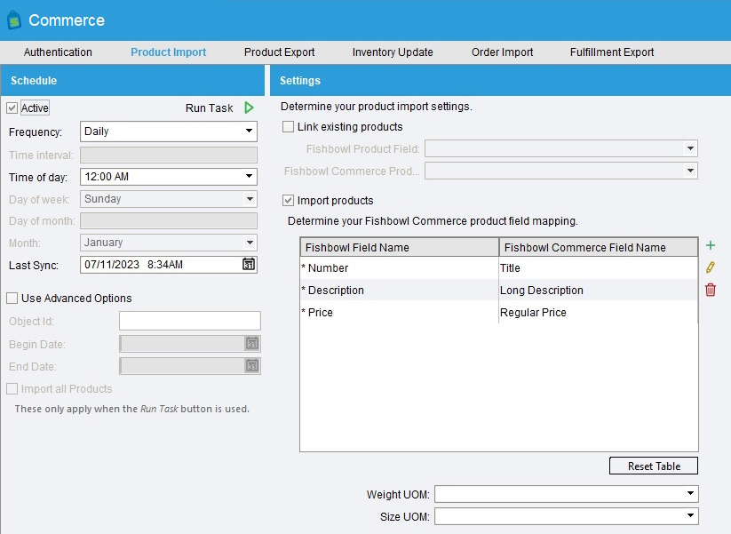The image size is (731, 534).
Task: Select the pencil icon to edit mapping
Action: click(x=710, y=267)
